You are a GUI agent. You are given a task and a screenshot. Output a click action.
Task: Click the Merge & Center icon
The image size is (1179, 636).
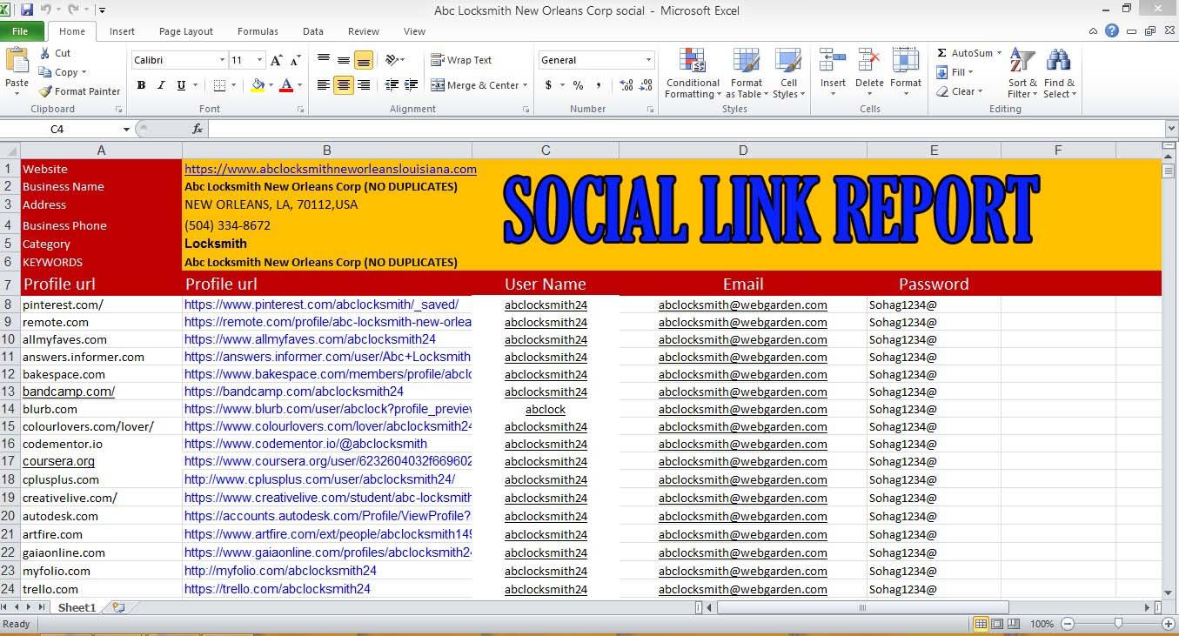coord(439,85)
